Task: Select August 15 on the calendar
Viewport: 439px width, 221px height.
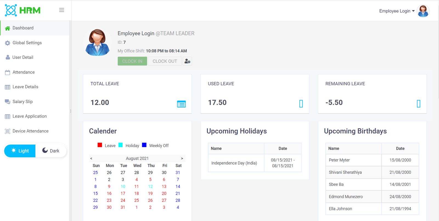Action: 95,194
